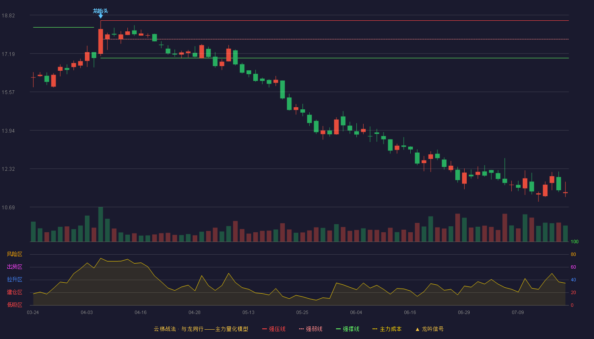Select the 拉升区 zone label

click(x=14, y=280)
